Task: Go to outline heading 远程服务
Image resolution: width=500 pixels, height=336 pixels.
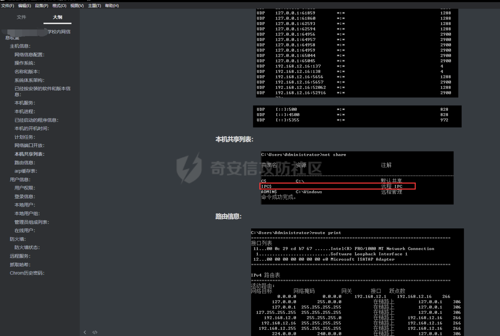Action: coord(20,256)
